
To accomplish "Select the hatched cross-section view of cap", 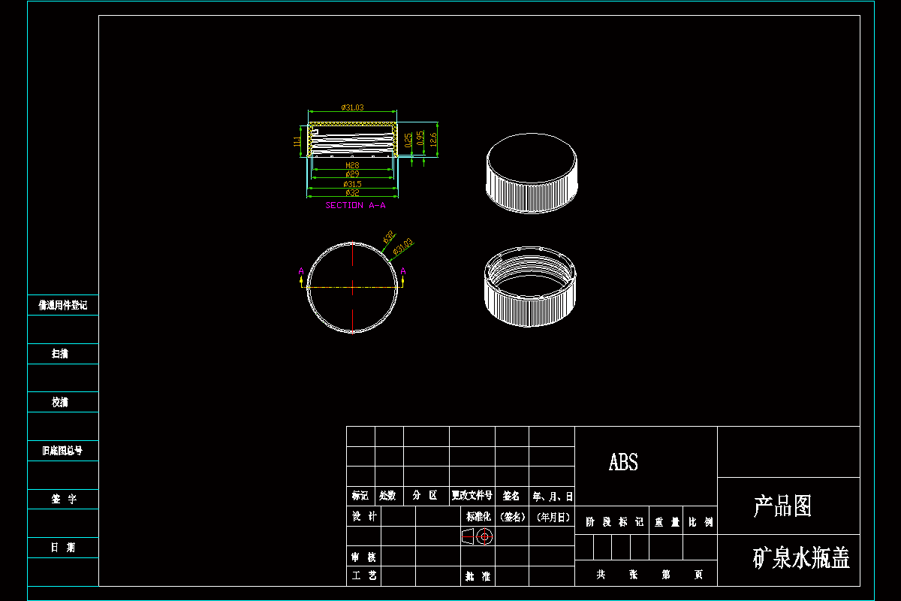I will point(352,139).
